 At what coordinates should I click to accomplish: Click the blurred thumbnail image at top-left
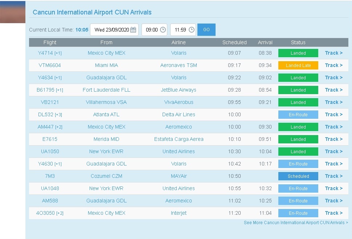point(13,12)
